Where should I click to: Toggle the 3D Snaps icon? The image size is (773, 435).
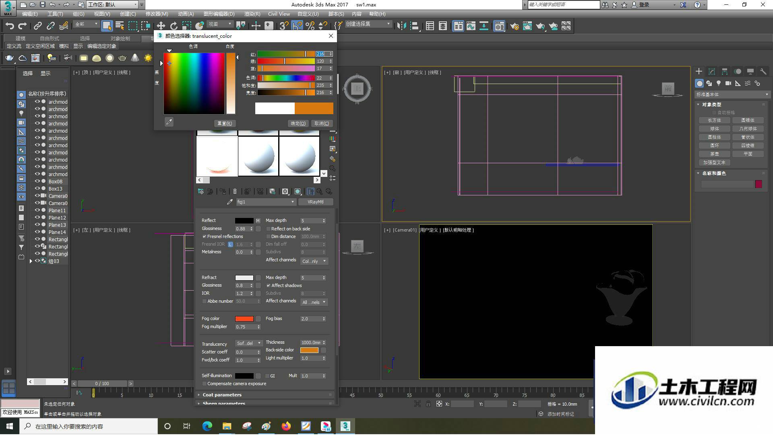click(284, 26)
